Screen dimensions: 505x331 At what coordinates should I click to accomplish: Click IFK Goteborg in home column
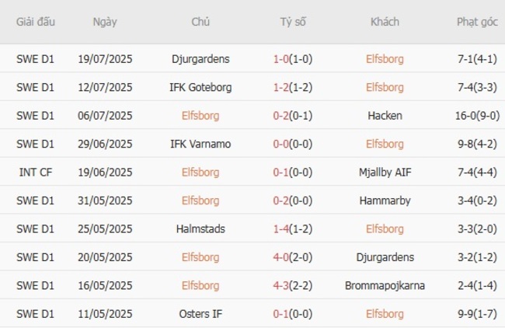pos(200,87)
